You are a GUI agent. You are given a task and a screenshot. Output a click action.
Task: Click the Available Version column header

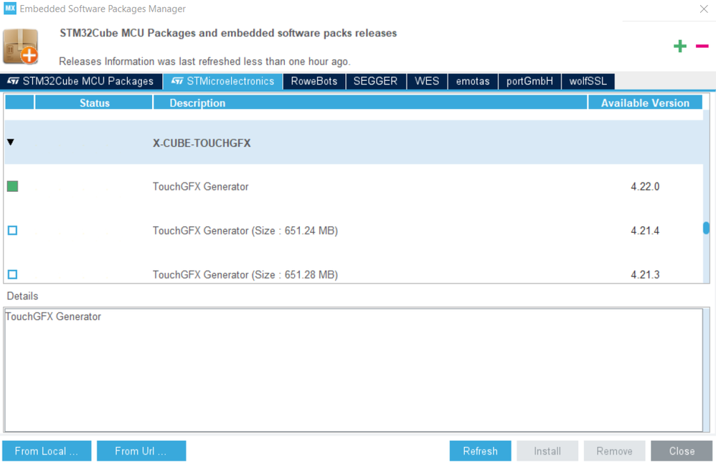click(x=645, y=102)
